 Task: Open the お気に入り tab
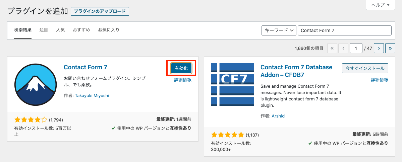[109, 30]
